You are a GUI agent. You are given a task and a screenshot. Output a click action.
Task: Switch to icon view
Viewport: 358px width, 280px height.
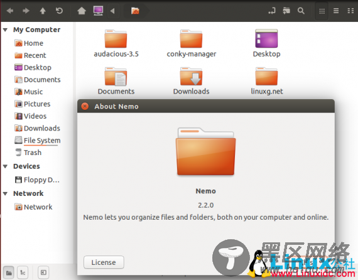322,11
